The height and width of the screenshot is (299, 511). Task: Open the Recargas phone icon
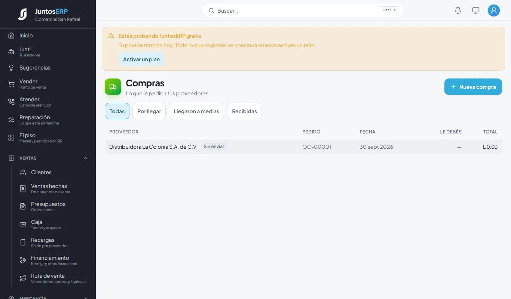coord(23,243)
